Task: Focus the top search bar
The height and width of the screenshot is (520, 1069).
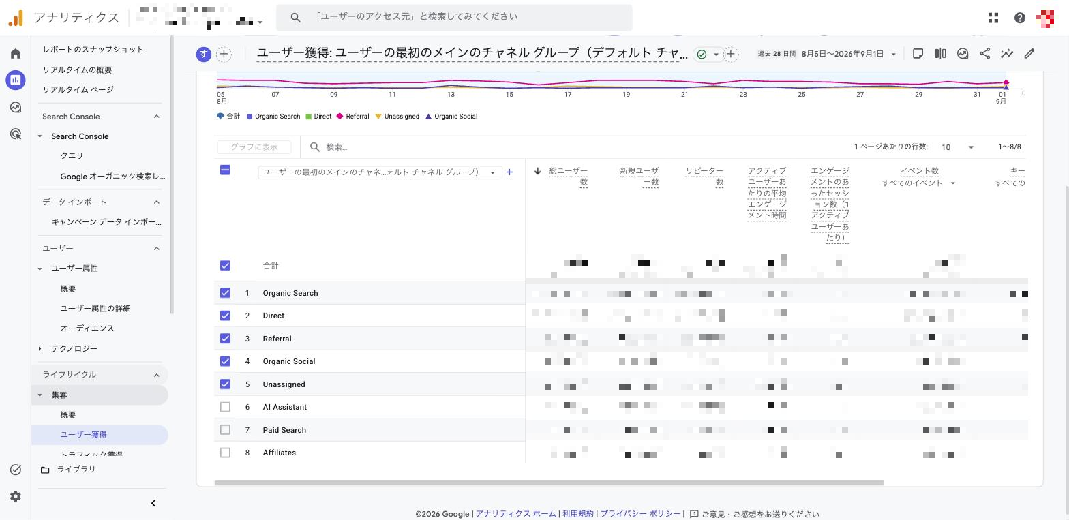Action: [x=454, y=17]
